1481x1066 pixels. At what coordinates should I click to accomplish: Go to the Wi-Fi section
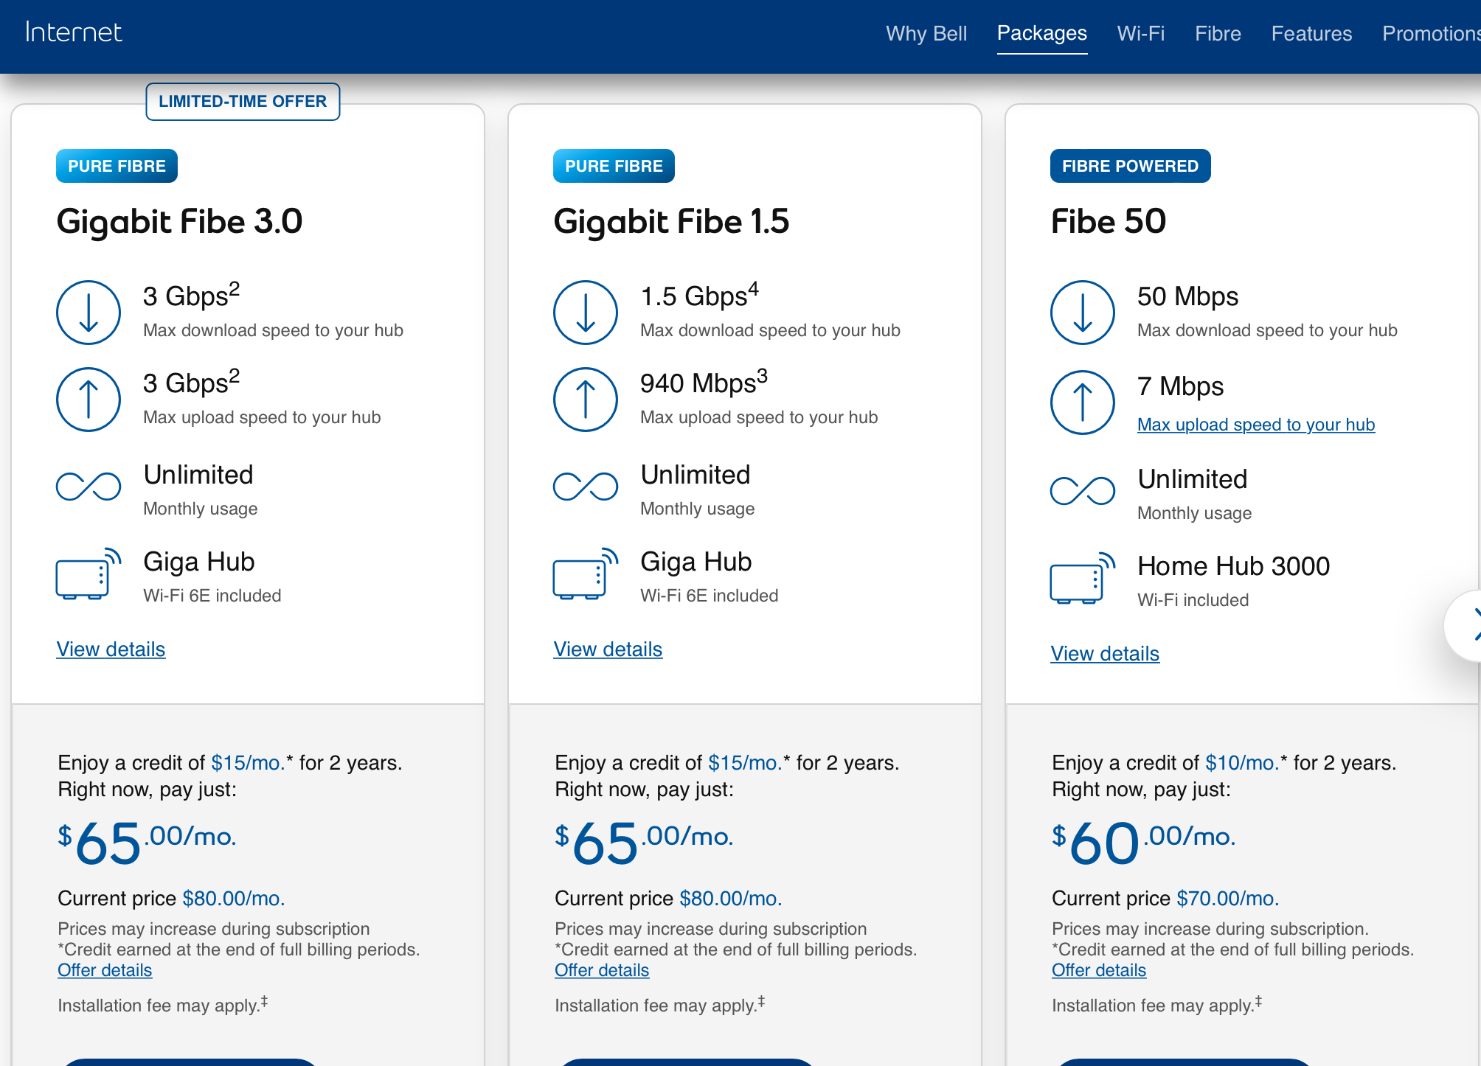1141,33
